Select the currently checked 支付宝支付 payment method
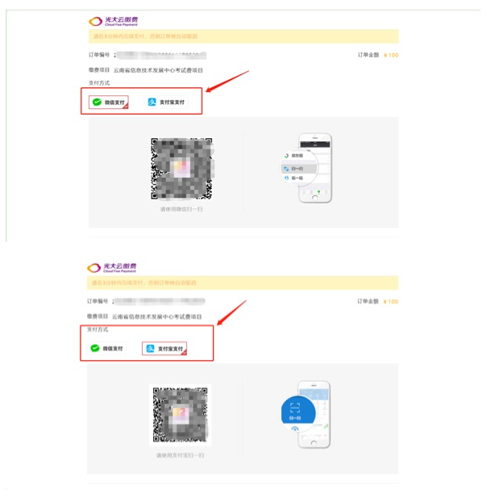 pyautogui.click(x=164, y=348)
